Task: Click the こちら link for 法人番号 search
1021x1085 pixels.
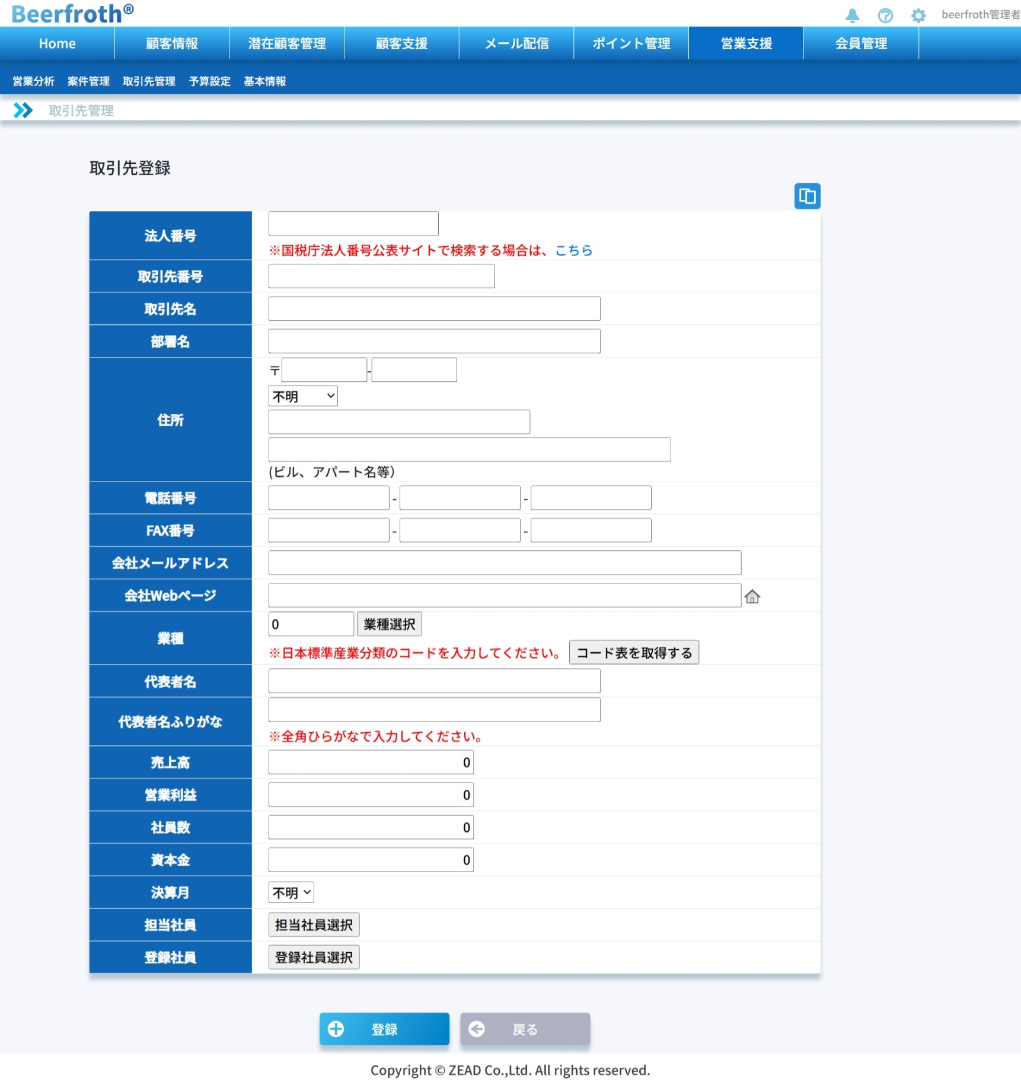Action: pos(573,250)
